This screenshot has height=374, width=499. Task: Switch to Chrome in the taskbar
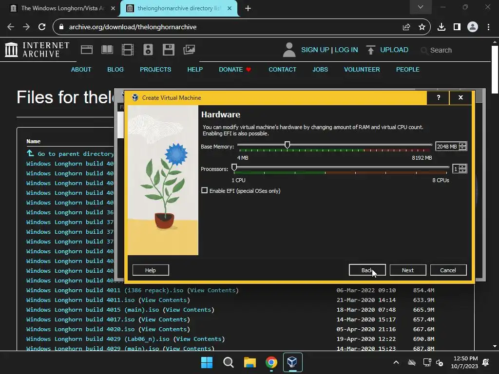[271, 362]
